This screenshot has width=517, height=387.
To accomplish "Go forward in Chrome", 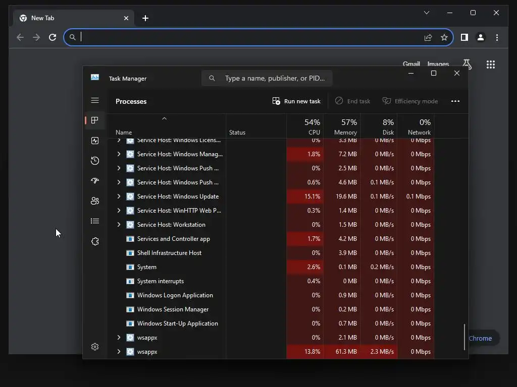I will [x=36, y=37].
